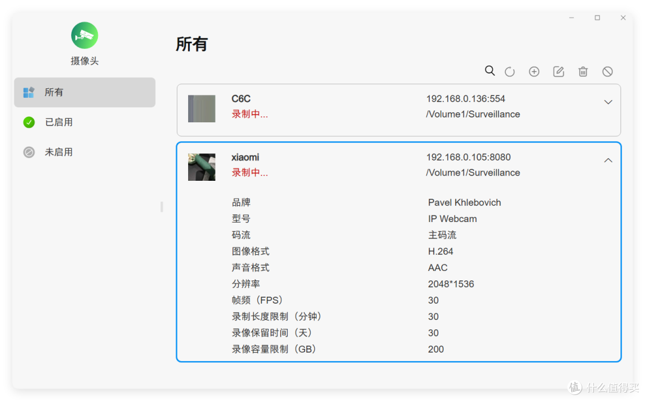
Task: Open the xiaomi camera thumbnail
Action: tap(202, 167)
